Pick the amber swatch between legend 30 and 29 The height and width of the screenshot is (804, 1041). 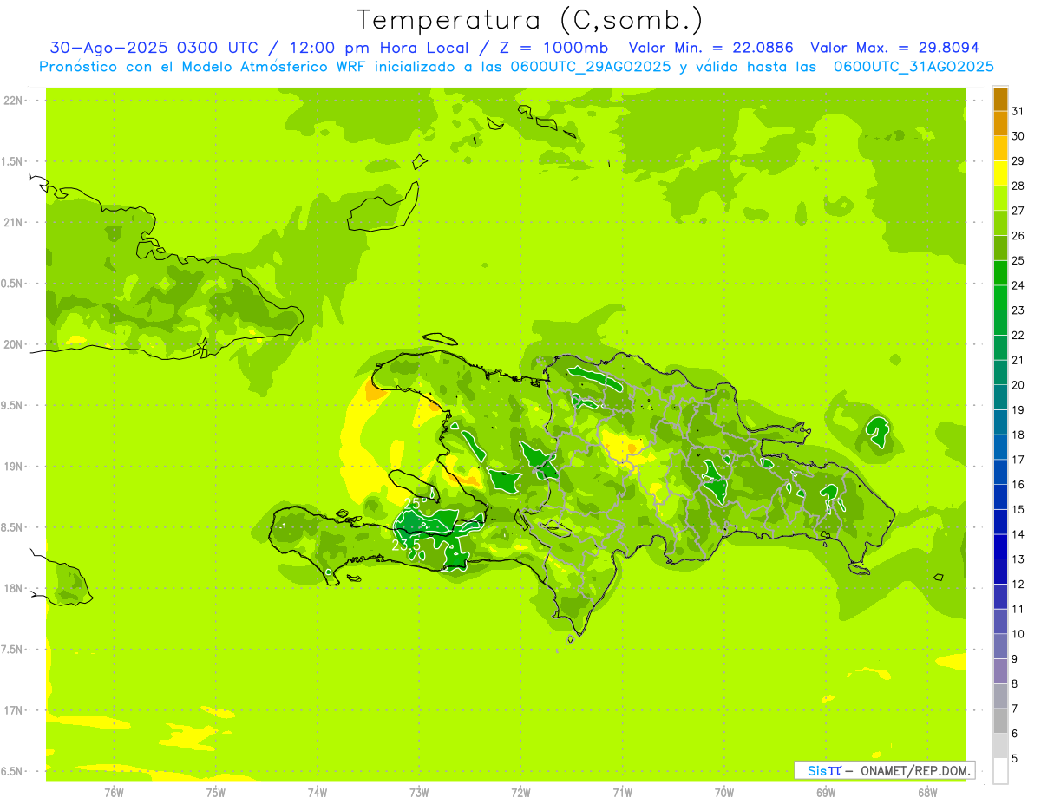coord(1000,149)
